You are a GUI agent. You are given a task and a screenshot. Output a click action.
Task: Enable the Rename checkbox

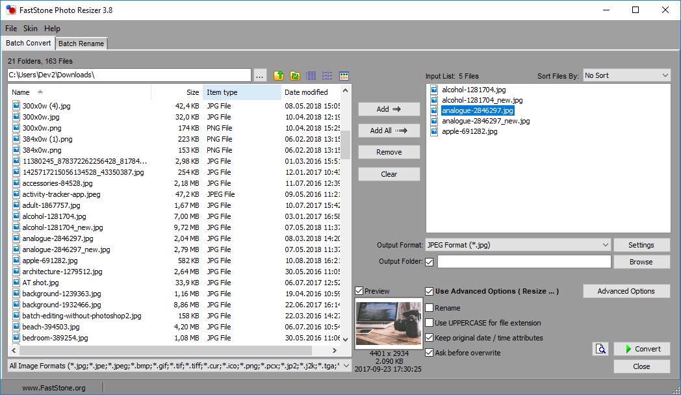pyautogui.click(x=429, y=308)
